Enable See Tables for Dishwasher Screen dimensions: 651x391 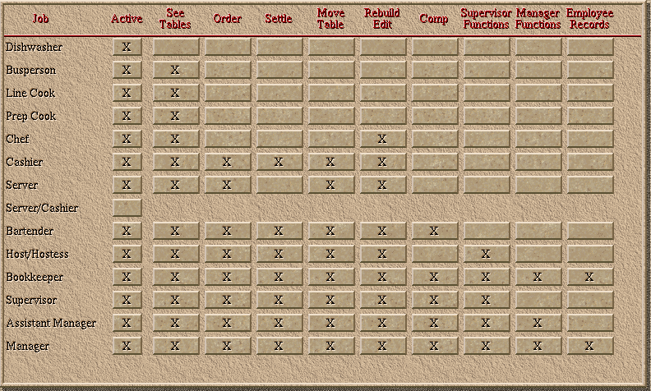click(175, 47)
